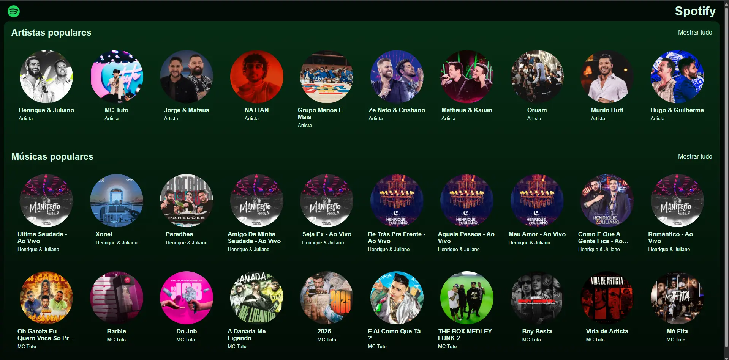Select Como É Que A Gente Fica cover
This screenshot has width=729, height=360.
pos(607,201)
